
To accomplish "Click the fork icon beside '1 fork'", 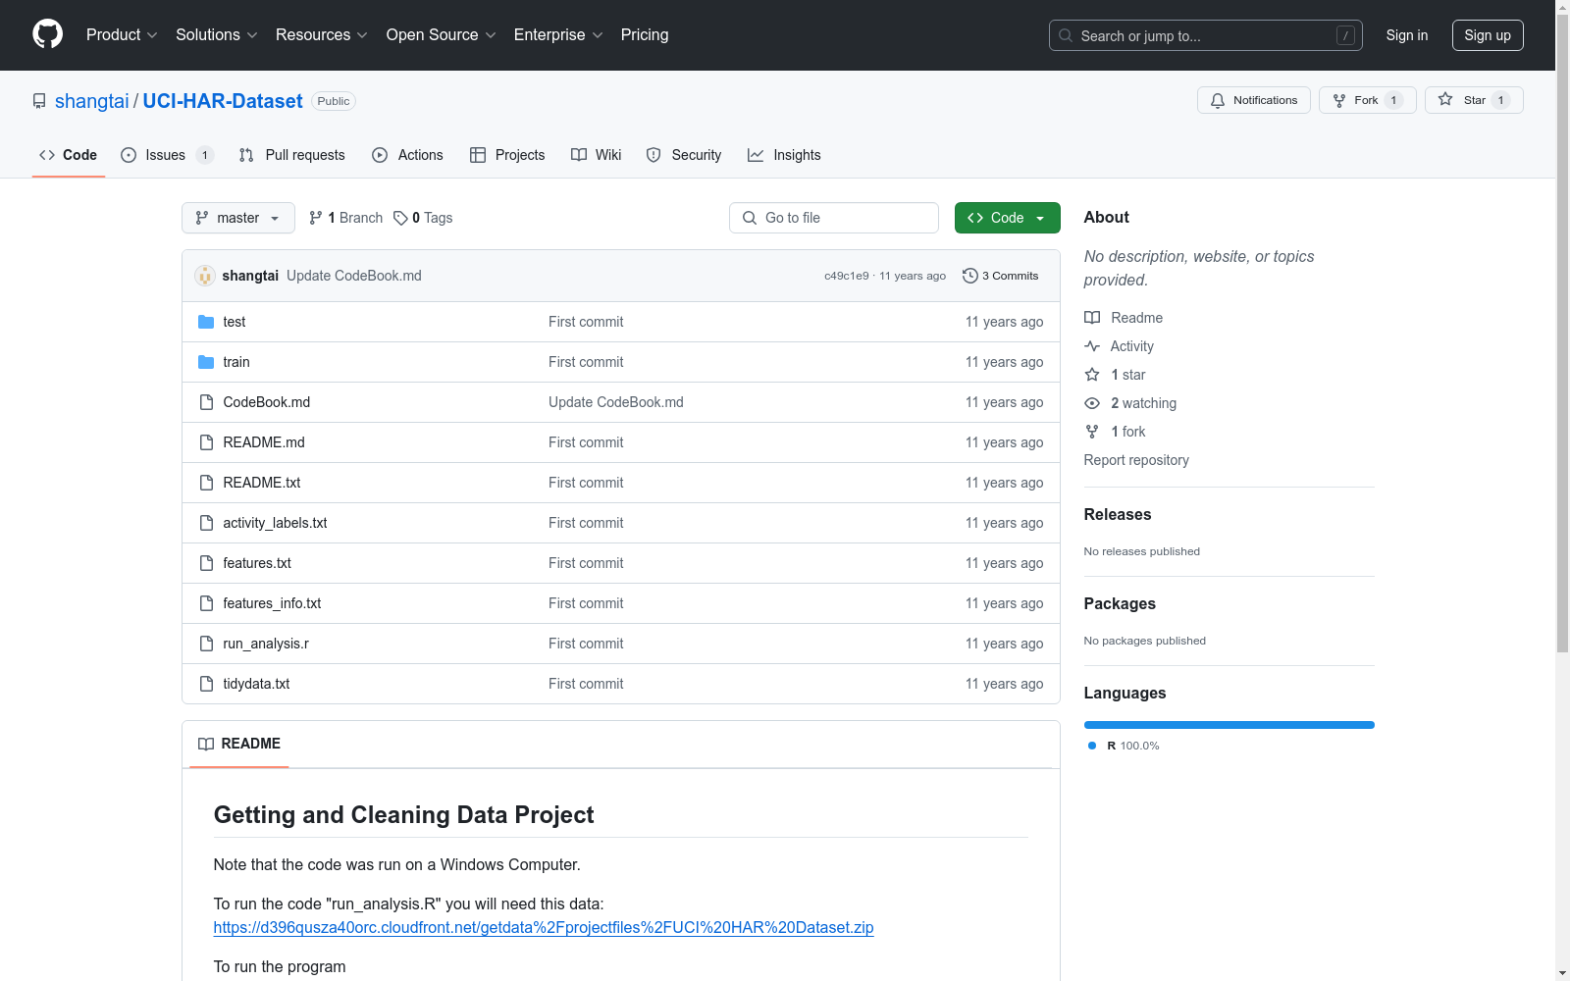I will [1092, 432].
